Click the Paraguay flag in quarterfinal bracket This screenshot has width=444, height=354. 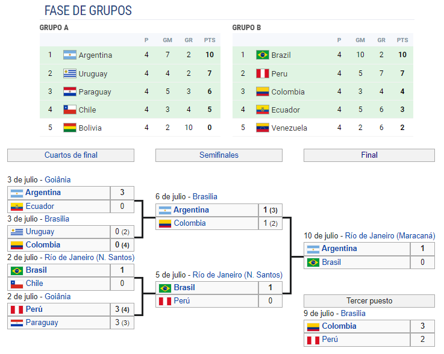17,323
